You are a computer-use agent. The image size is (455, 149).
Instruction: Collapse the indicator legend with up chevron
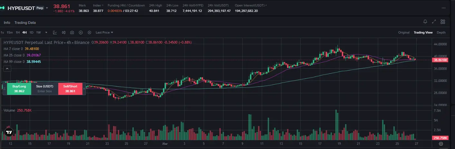pyautogui.click(x=7, y=68)
